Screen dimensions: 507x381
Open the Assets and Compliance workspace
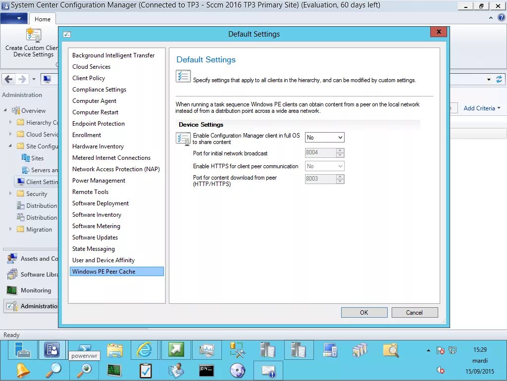(32, 258)
